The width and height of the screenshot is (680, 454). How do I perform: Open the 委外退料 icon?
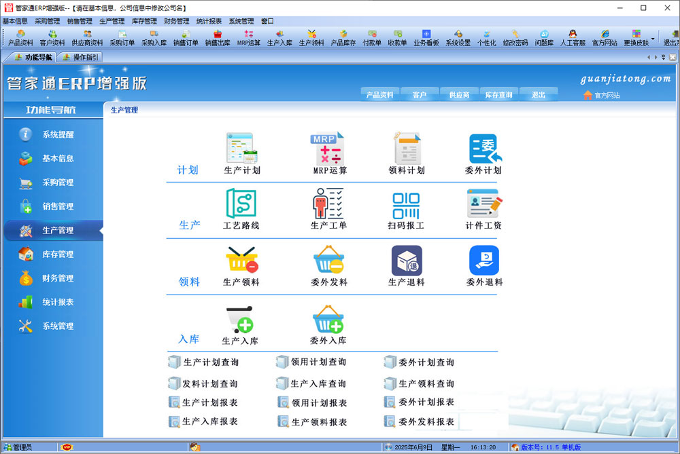pos(483,261)
